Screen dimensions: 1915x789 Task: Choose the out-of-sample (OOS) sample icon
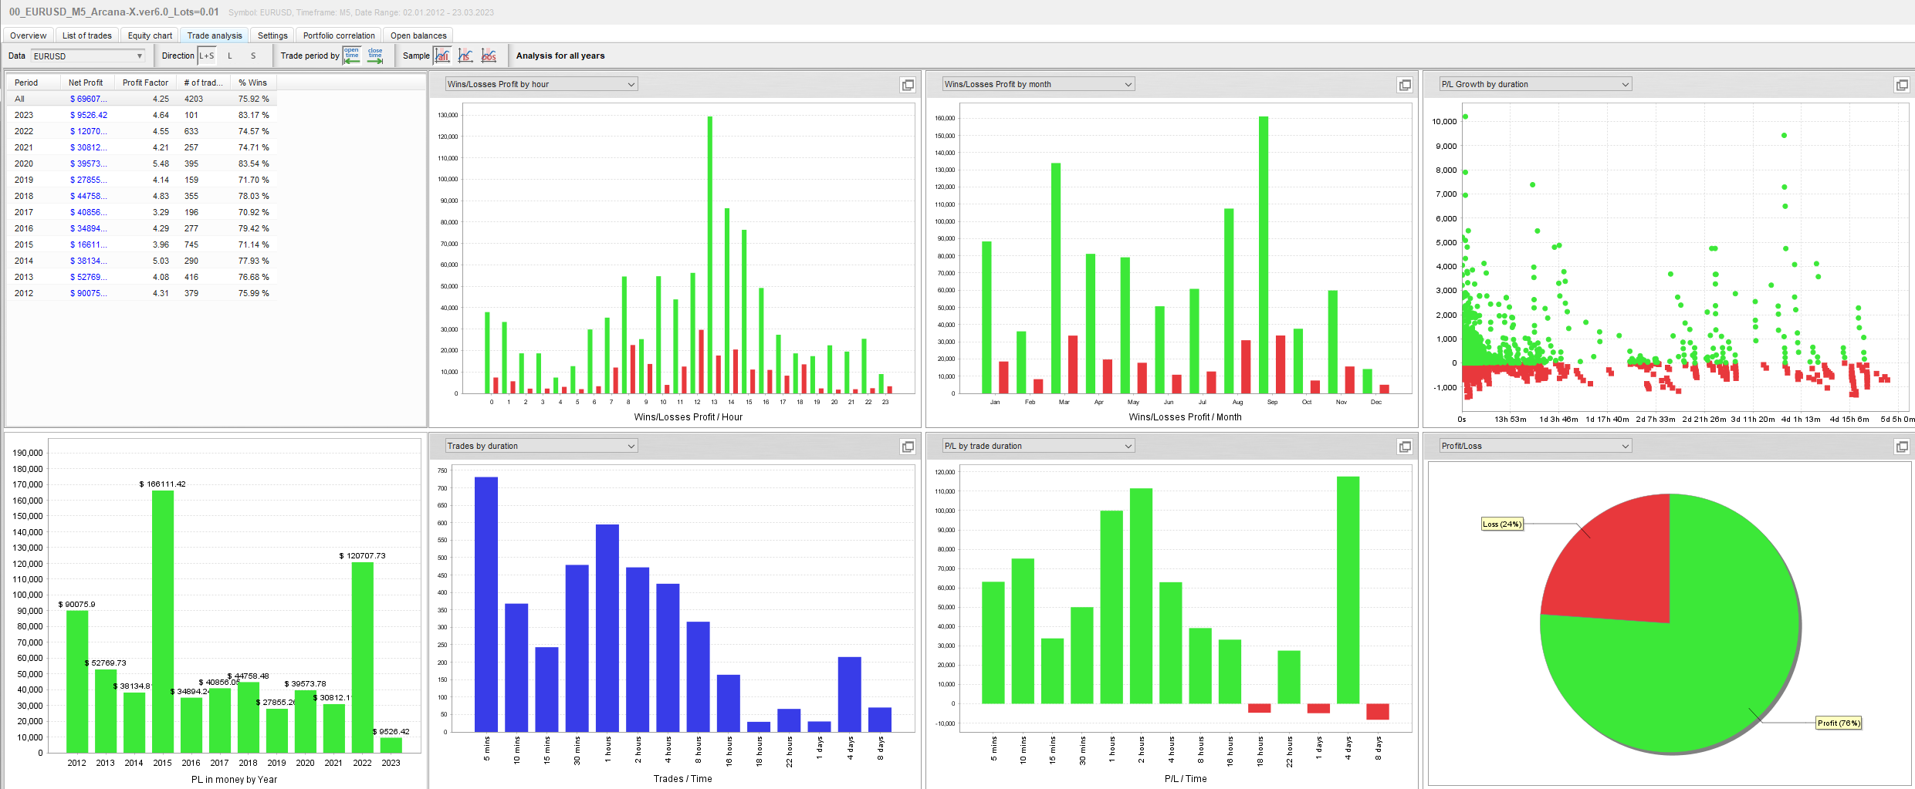489,56
